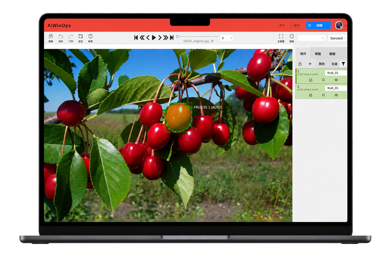Open the 檔案 file icon in toolbar
This screenshot has width=391, height=257.
click(51, 37)
